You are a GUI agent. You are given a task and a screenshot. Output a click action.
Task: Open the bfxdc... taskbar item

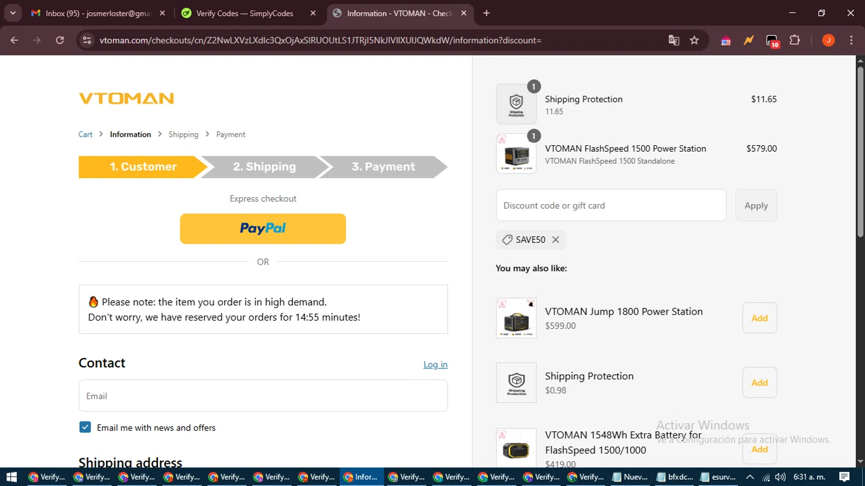(x=675, y=477)
